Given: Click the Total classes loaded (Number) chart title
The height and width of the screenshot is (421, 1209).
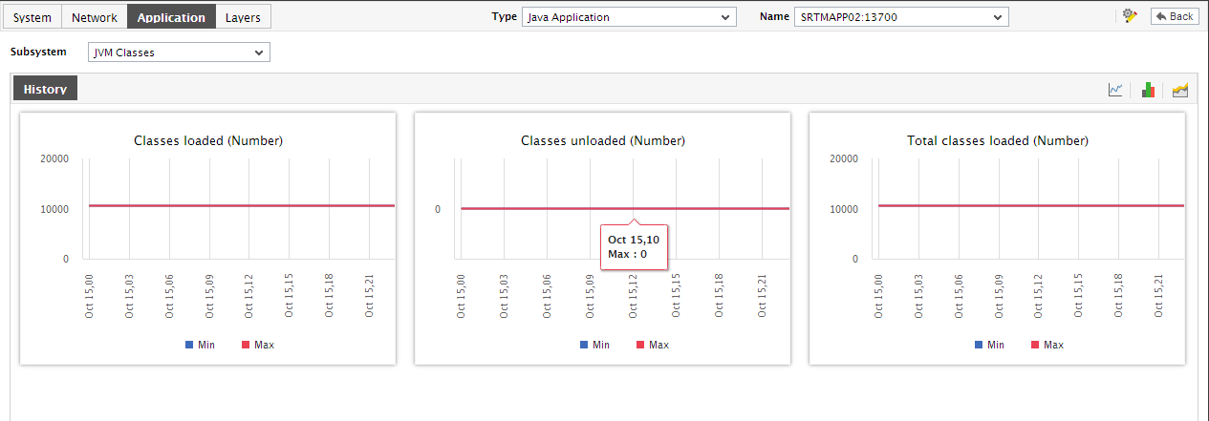Looking at the screenshot, I should pyautogui.click(x=998, y=140).
